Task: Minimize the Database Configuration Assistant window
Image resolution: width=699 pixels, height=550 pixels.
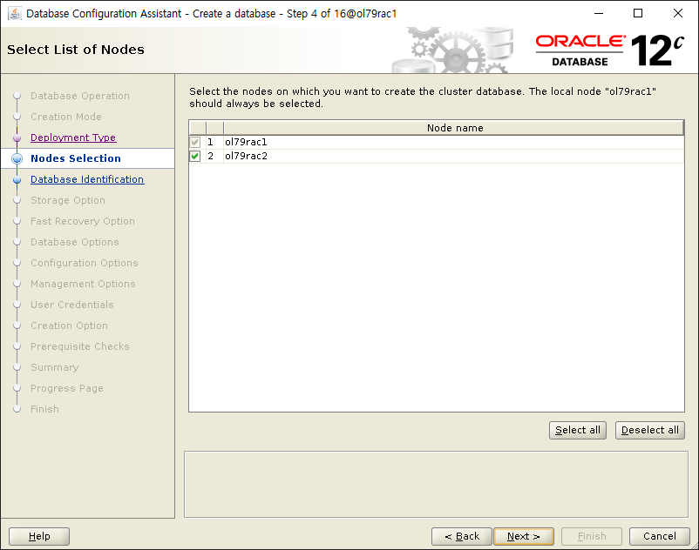Action: tap(599, 13)
